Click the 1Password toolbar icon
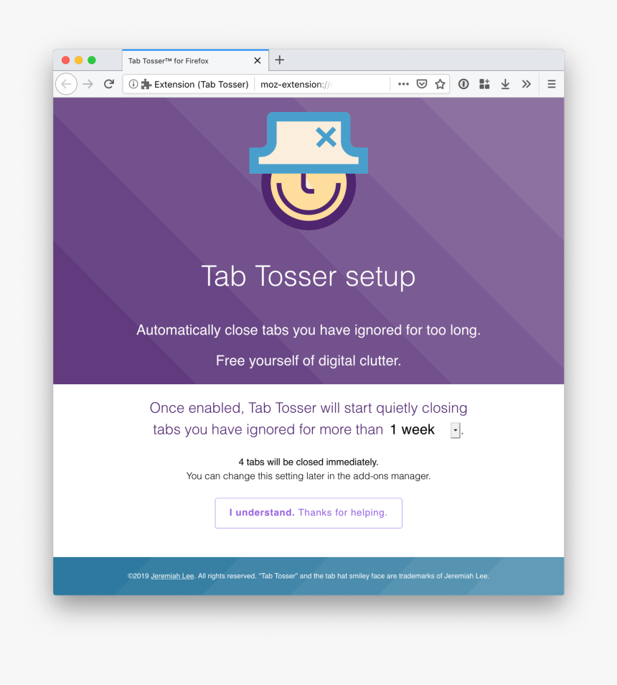617x685 pixels. coord(463,84)
